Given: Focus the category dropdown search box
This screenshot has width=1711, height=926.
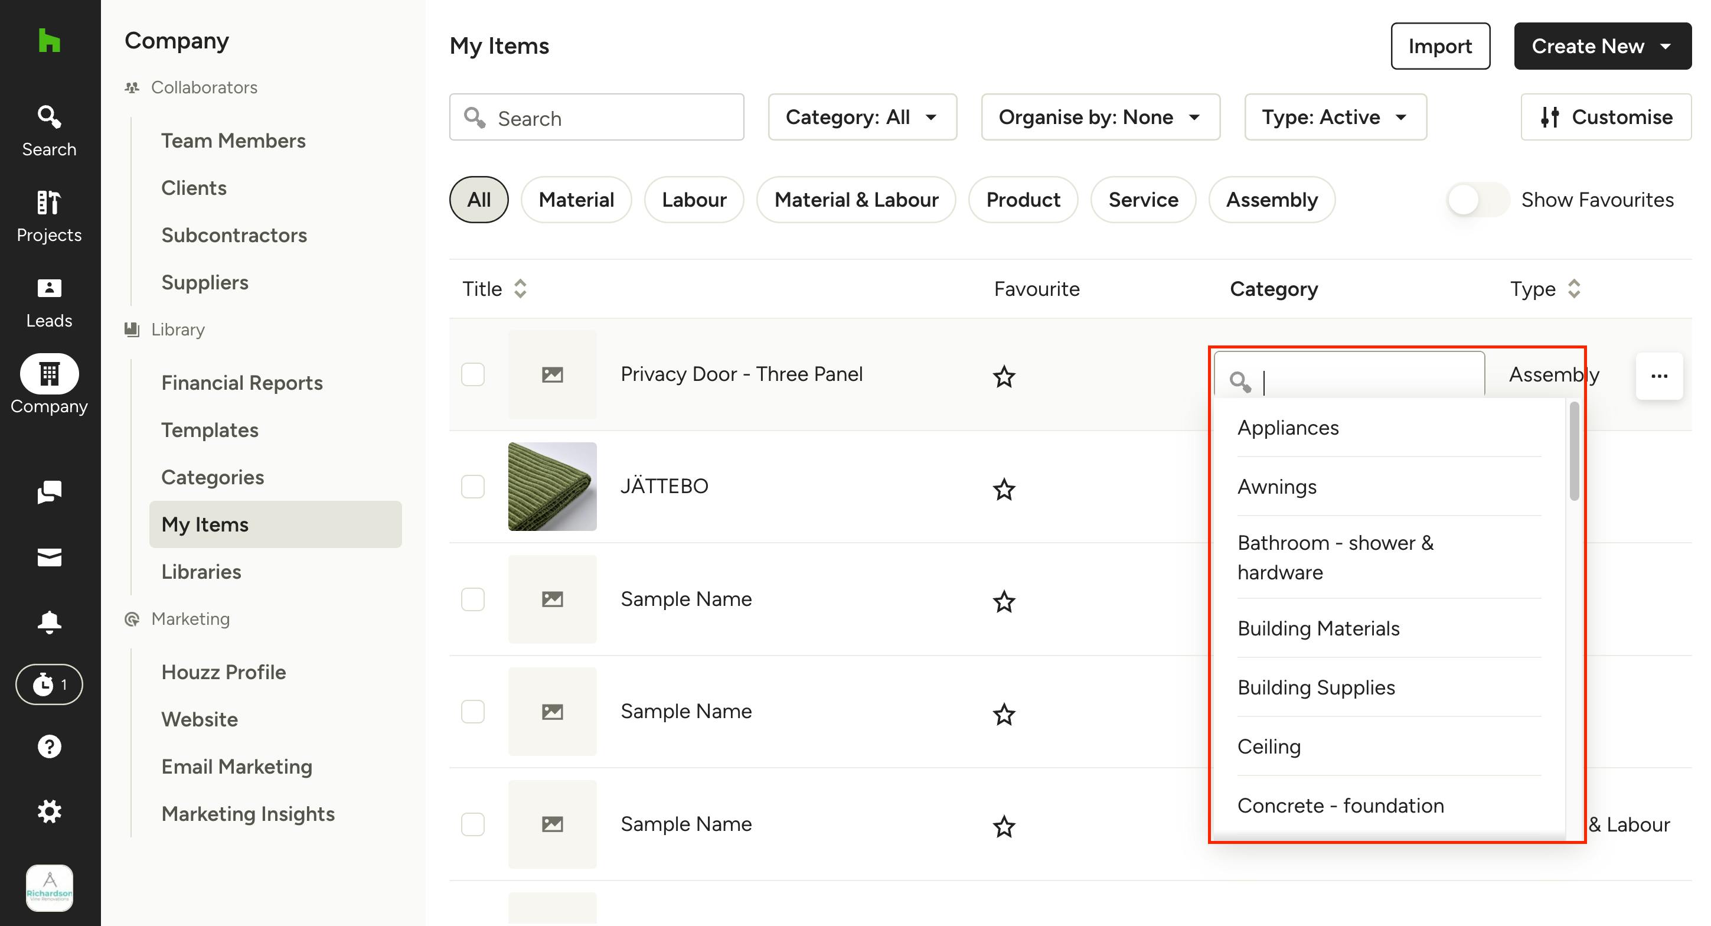Looking at the screenshot, I should click(1349, 376).
